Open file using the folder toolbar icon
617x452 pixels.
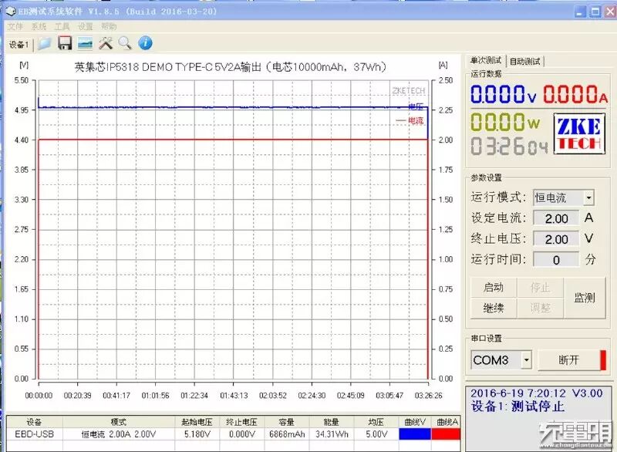[x=45, y=43]
